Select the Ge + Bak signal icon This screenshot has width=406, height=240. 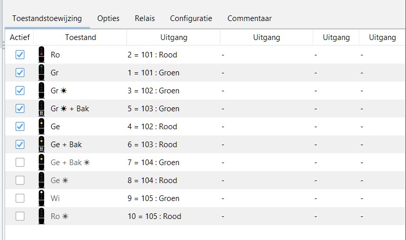pyautogui.click(x=42, y=145)
